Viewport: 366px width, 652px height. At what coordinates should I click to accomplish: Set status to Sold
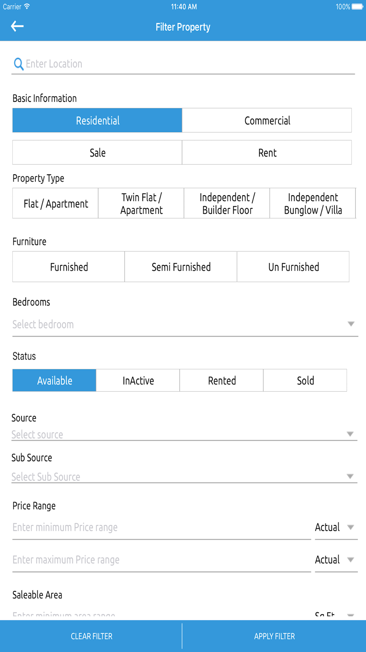coord(305,381)
